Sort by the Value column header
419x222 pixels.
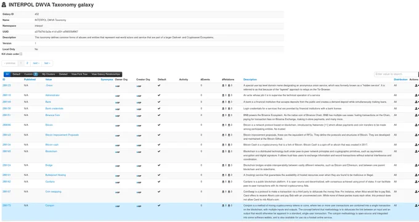click(x=49, y=80)
